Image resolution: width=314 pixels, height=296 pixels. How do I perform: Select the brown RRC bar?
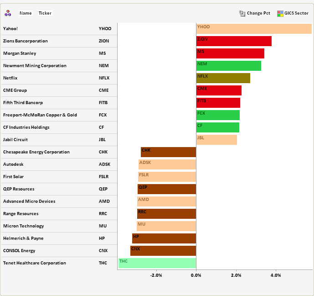click(167, 214)
